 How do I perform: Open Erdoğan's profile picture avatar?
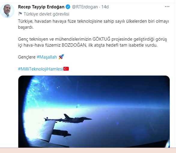(7, 11)
